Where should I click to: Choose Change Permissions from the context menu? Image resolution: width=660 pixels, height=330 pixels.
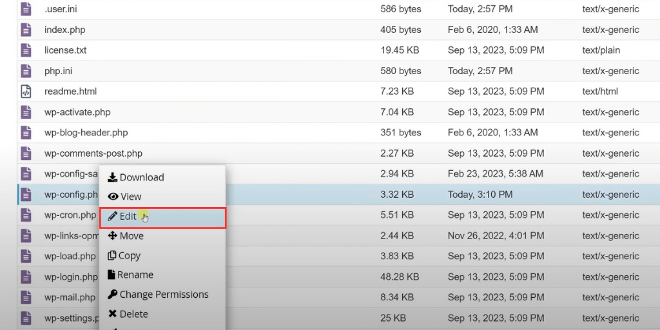[162, 294]
